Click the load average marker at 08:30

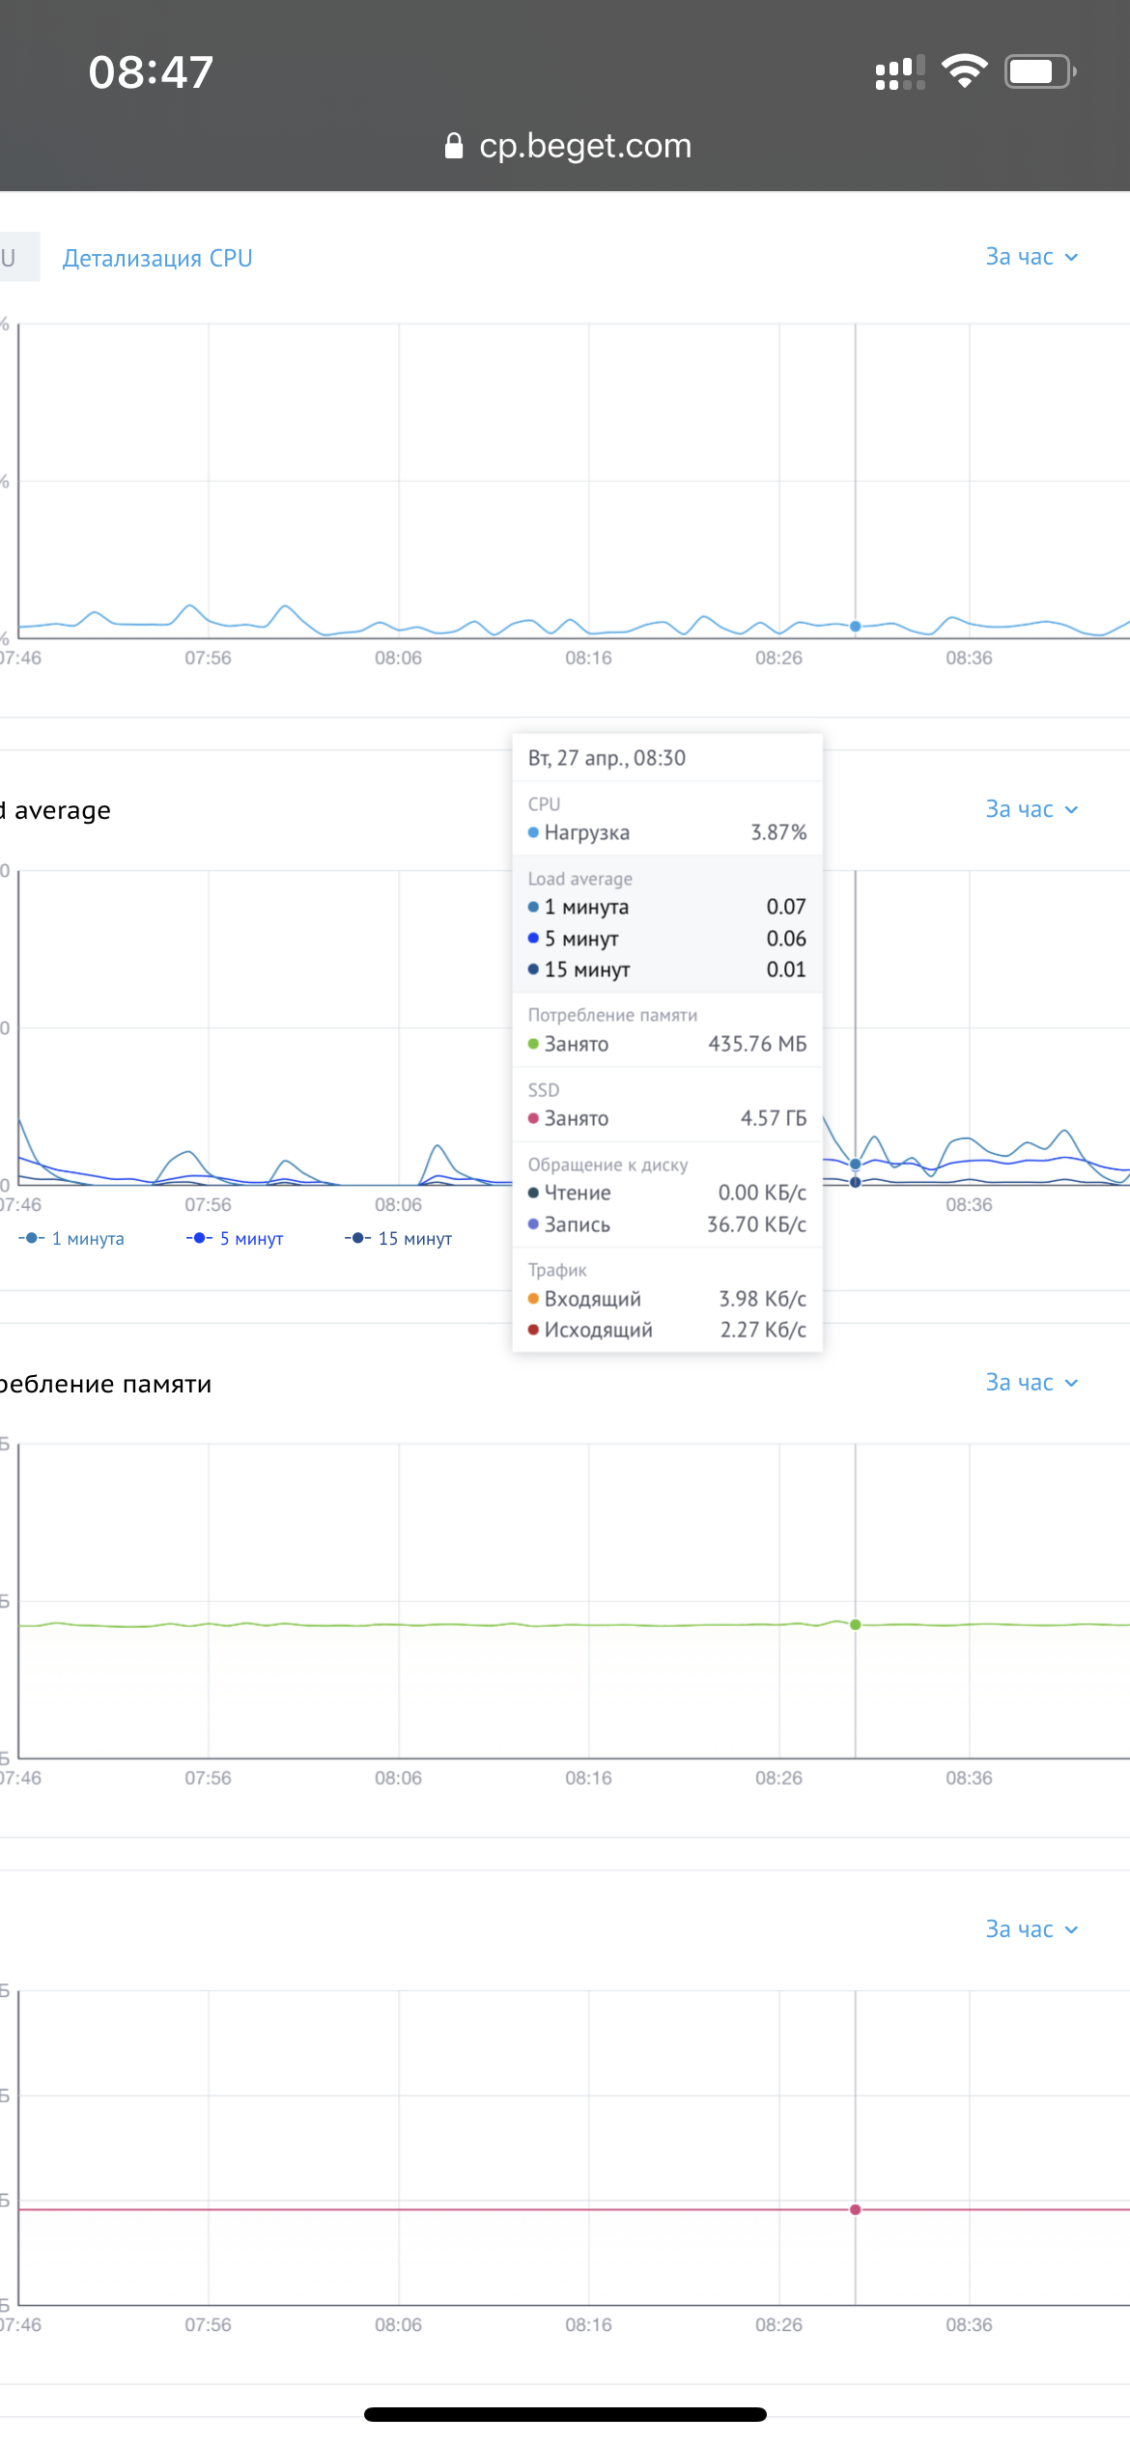855,1165
